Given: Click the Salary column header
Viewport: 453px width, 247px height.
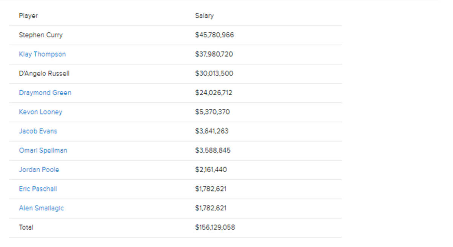Looking at the screenshot, I should 204,16.
